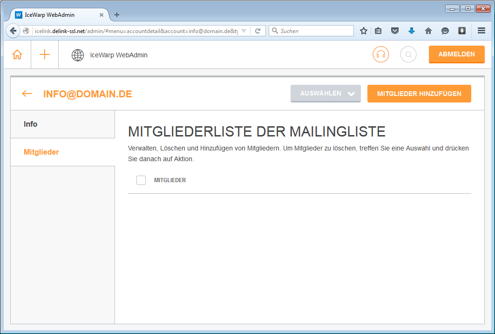Click the globe icon beside IceWarp WebAdmin

click(78, 55)
